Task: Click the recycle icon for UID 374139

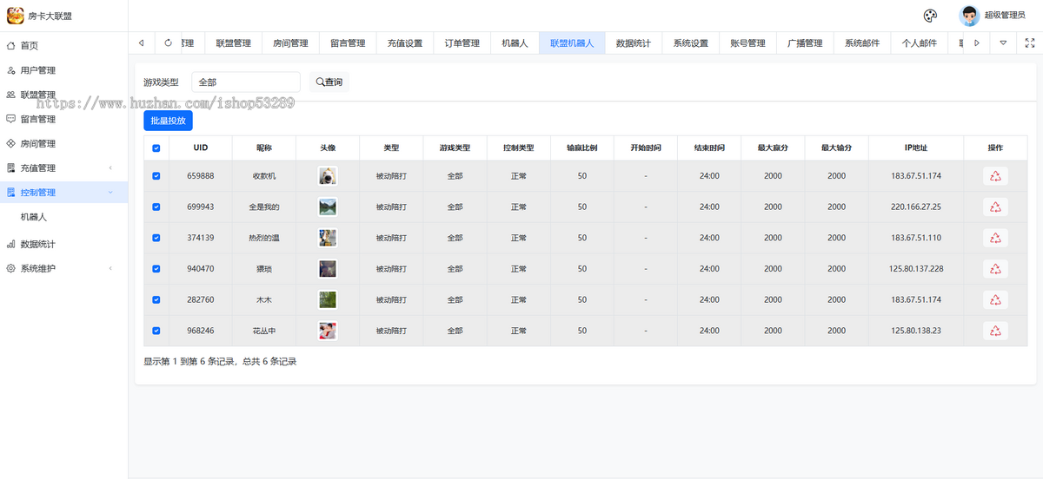Action: pyautogui.click(x=995, y=238)
